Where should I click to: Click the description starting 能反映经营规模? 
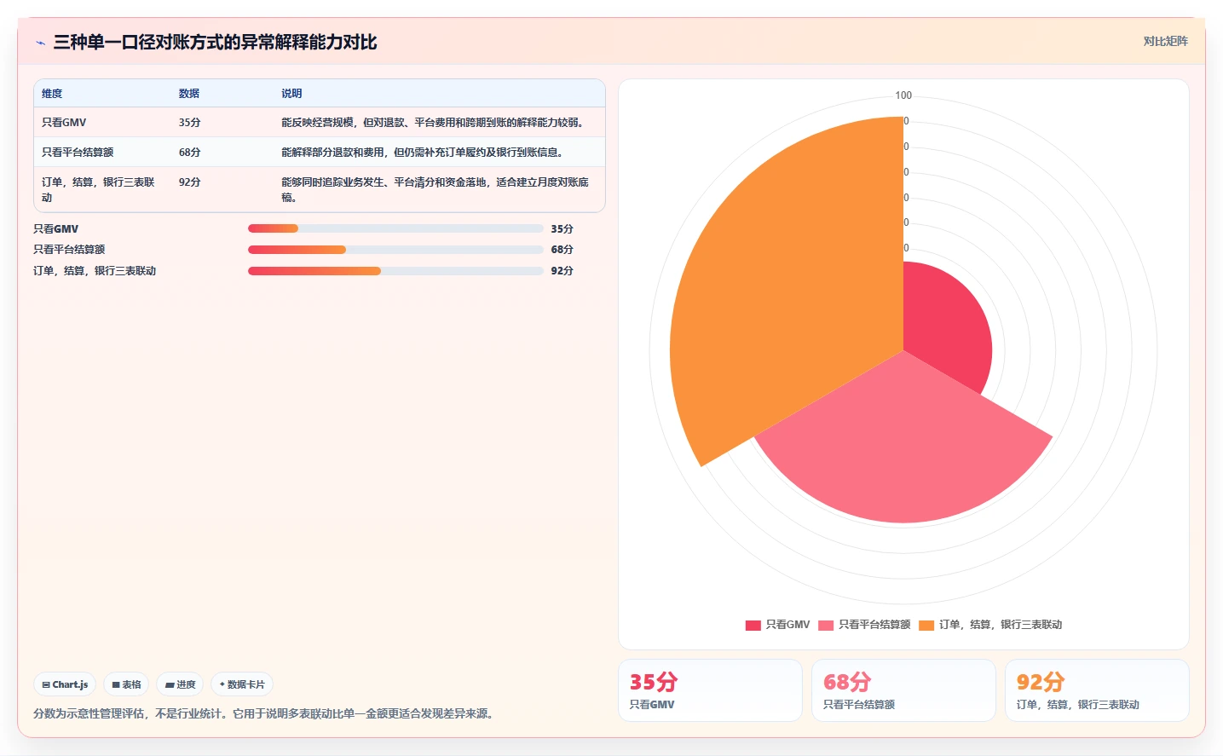click(x=434, y=123)
